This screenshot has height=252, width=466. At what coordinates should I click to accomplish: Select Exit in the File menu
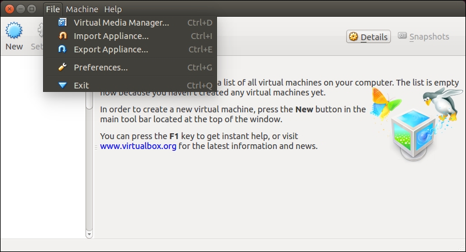click(x=81, y=85)
